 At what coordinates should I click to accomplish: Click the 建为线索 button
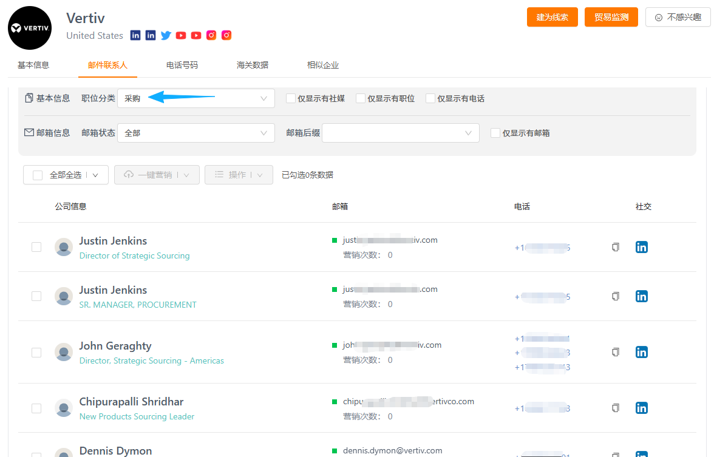tap(552, 17)
